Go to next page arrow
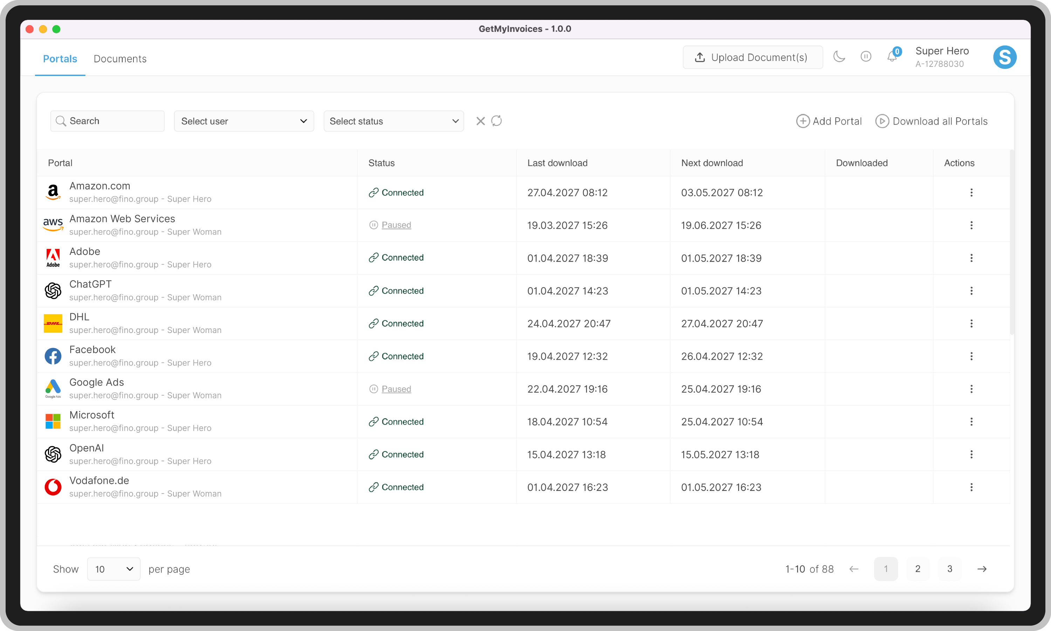 [x=982, y=569]
